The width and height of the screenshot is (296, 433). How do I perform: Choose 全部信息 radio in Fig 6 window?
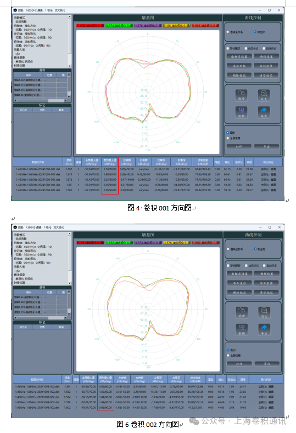tap(228, 355)
